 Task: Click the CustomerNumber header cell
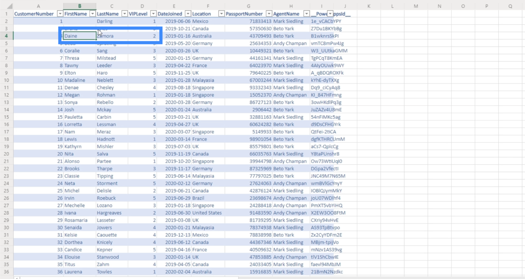pos(38,14)
